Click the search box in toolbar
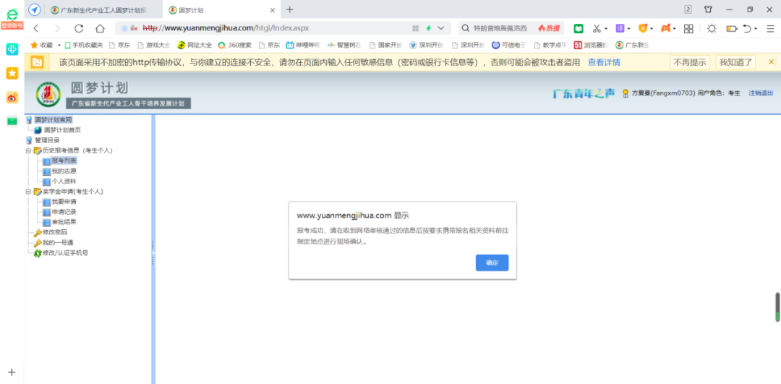This screenshot has width=781, height=384. click(499, 28)
